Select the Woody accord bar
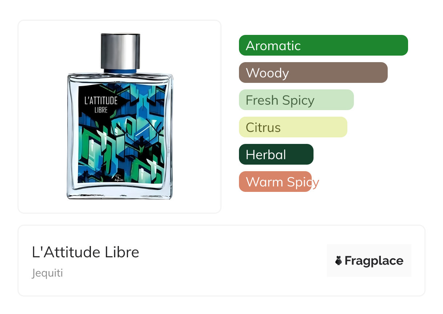Image resolution: width=443 pixels, height=314 pixels. (313, 73)
